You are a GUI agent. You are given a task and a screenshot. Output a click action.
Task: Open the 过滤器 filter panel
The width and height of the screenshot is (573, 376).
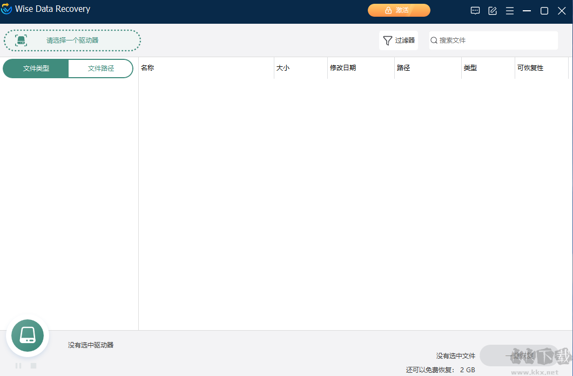coord(398,40)
